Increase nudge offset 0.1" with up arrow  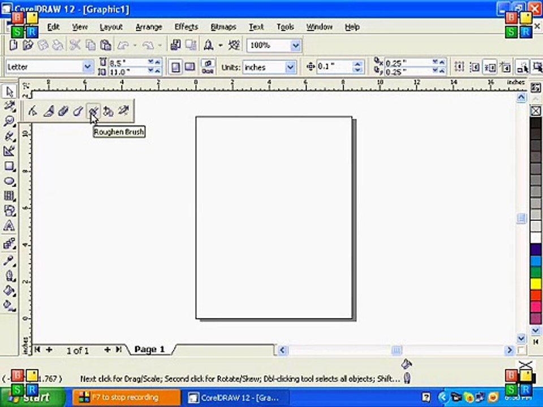pyautogui.click(x=357, y=64)
